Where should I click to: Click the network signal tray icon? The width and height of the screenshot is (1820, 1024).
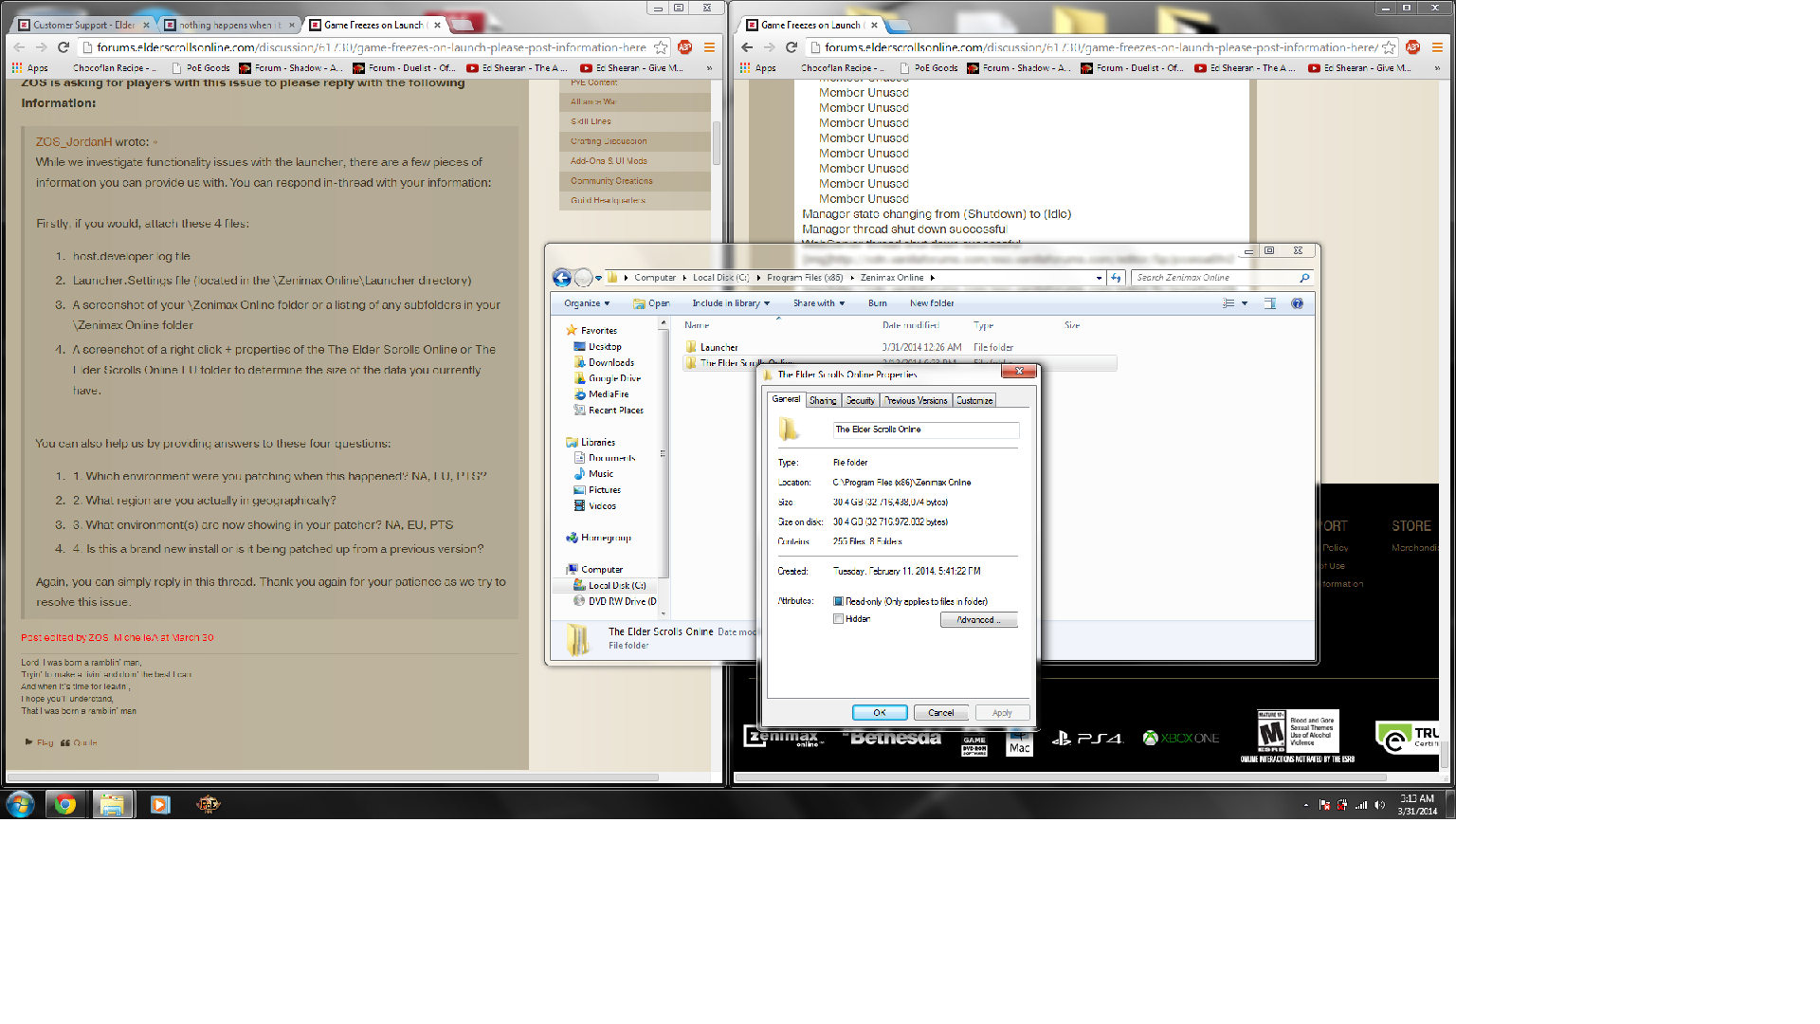pyautogui.click(x=1361, y=805)
